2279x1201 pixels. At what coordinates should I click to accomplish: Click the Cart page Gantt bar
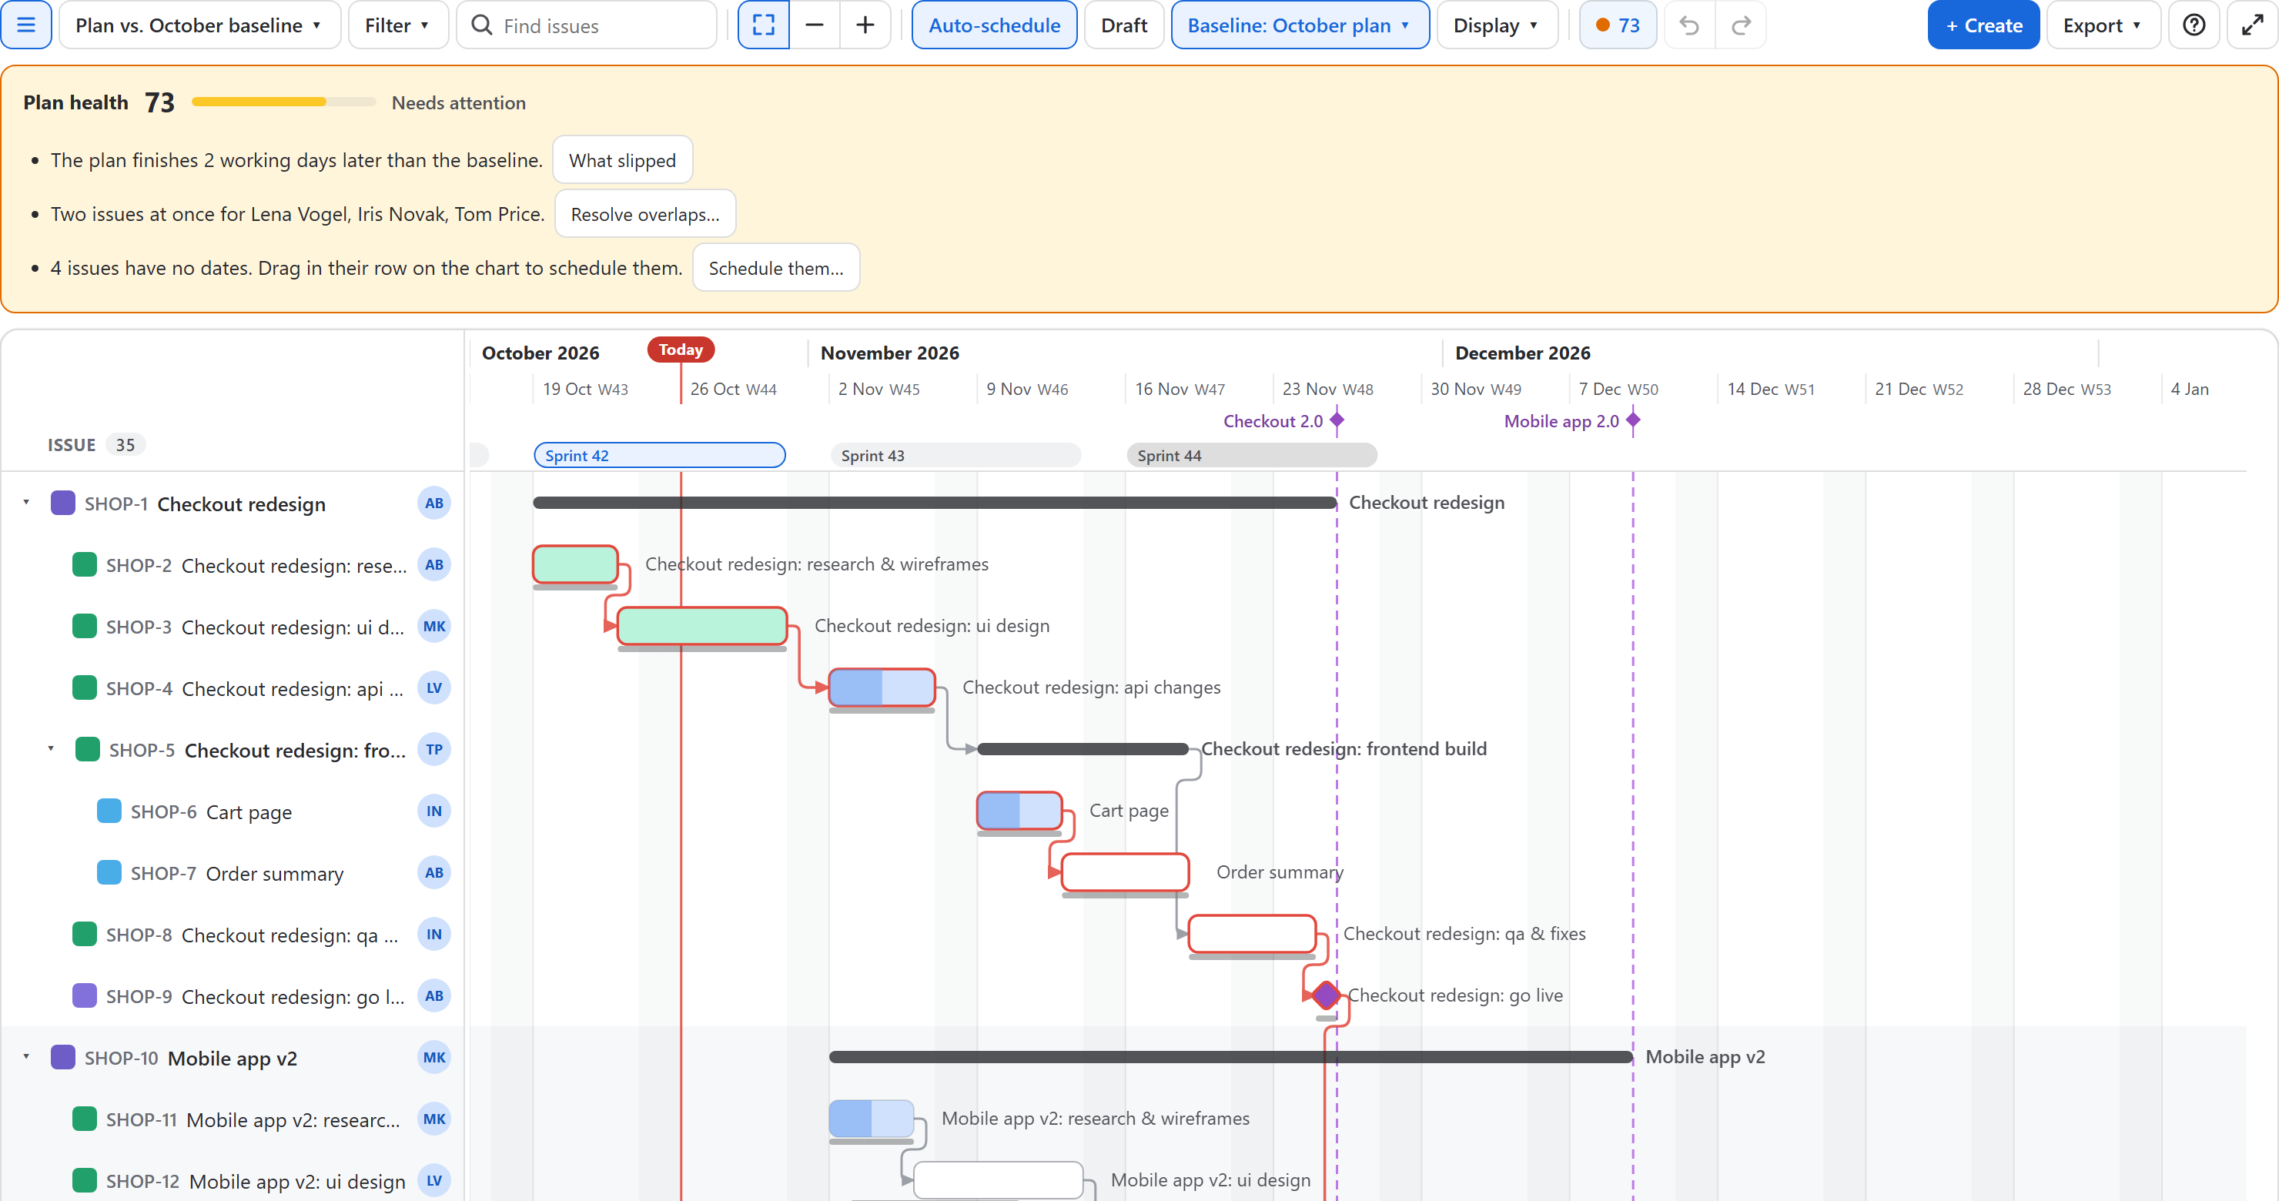coord(1019,811)
